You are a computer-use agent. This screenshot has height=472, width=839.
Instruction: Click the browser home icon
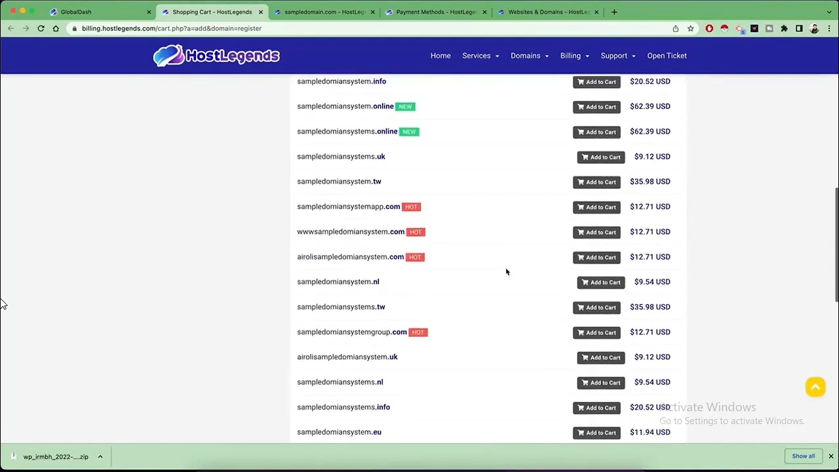[x=56, y=28]
